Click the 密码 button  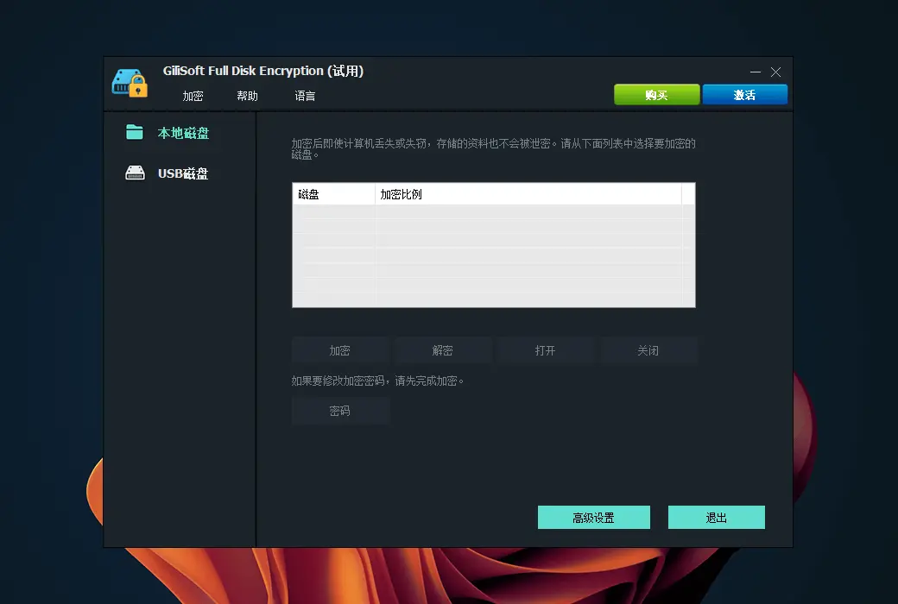(x=339, y=411)
